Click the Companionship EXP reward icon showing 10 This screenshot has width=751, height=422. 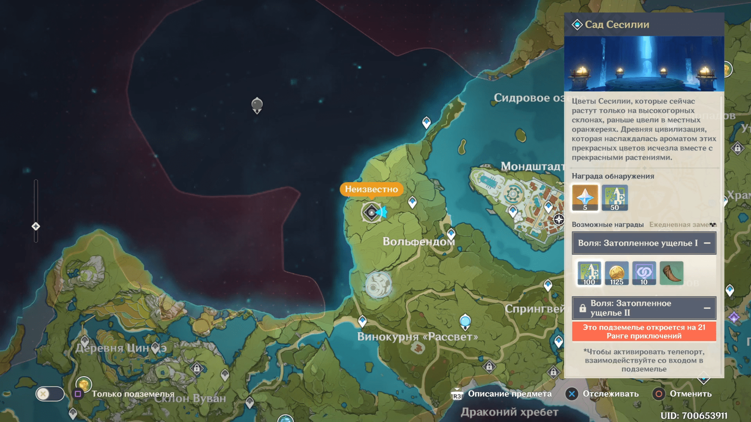pos(644,273)
